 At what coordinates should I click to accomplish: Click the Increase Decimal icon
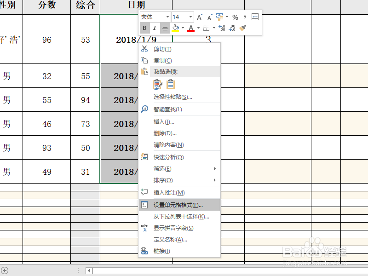click(221, 28)
